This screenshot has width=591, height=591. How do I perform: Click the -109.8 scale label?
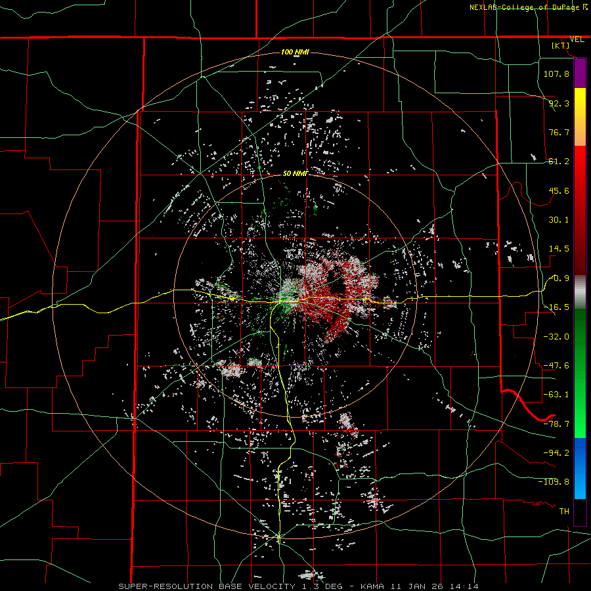pyautogui.click(x=554, y=482)
